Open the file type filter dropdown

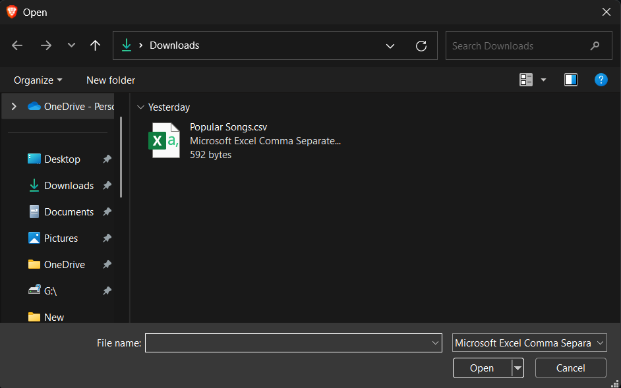[x=529, y=343]
